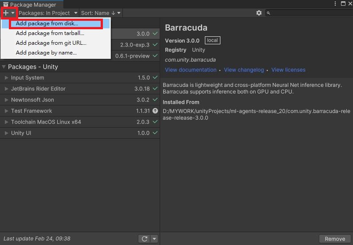The height and width of the screenshot is (245, 353).
Task: Click the 2.3.0-exp.3 version text
Action: tap(135, 45)
